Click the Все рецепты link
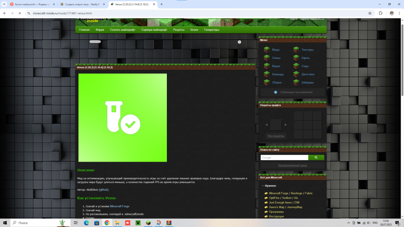 (x=276, y=136)
